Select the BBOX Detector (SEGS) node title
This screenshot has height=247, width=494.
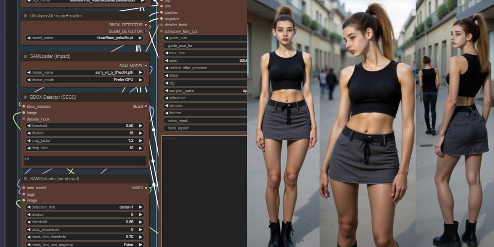53,97
